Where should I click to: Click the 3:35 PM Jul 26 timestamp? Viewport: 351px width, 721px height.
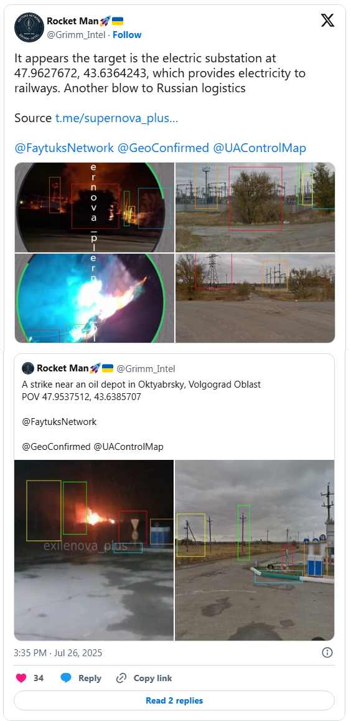(58, 653)
